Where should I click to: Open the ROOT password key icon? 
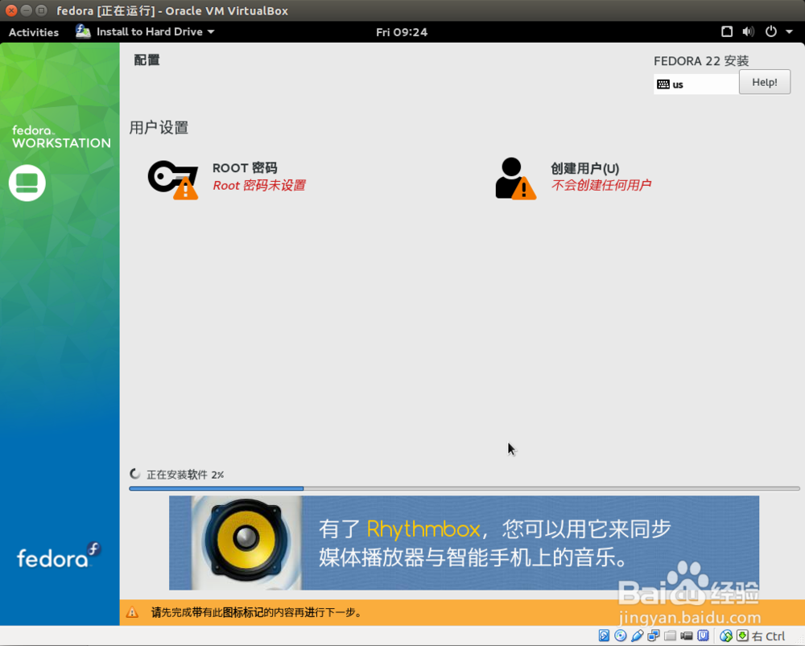click(173, 179)
